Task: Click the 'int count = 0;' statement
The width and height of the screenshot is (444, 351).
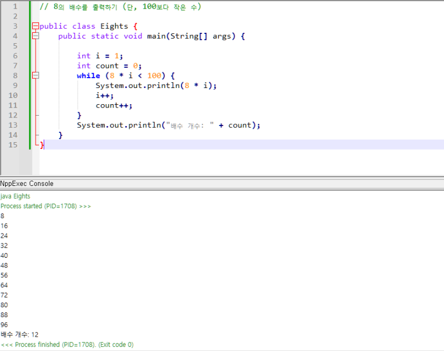Action: pos(109,66)
